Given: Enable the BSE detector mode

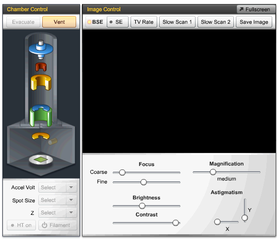Looking at the screenshot, I should 96,22.
